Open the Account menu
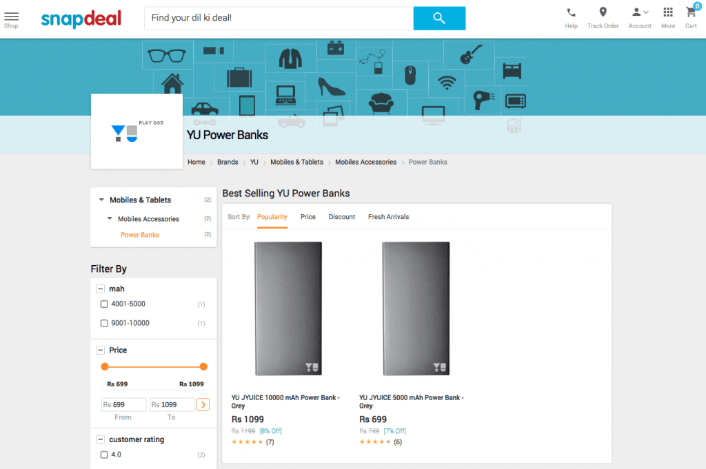Screen dimensions: 706x469 [640, 19]
